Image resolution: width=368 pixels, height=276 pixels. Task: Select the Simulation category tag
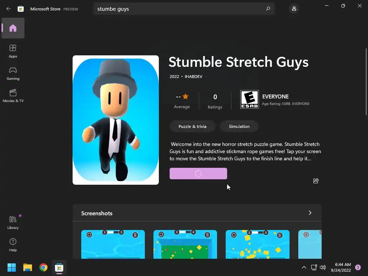(x=239, y=126)
